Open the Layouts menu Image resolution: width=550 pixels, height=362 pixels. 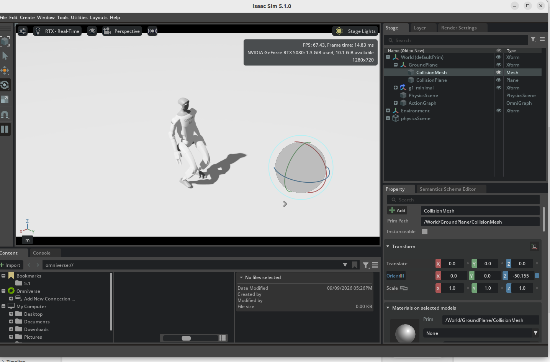[99, 18]
